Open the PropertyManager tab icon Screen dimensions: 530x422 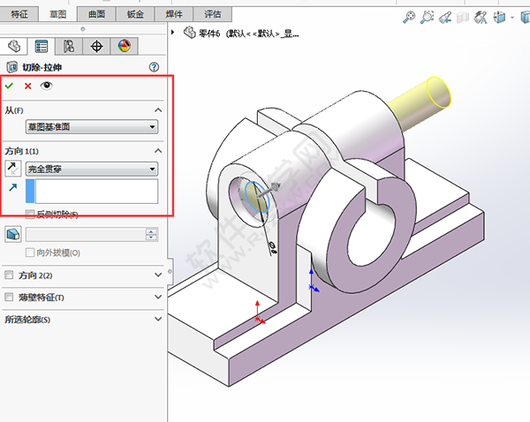pos(42,46)
